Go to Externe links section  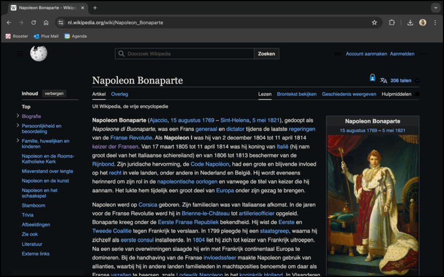pyautogui.click(x=36, y=253)
